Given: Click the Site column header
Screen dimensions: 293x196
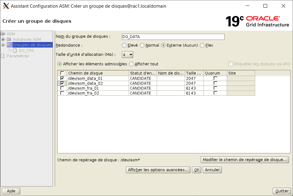Looking at the screenshot, I should (x=241, y=73).
